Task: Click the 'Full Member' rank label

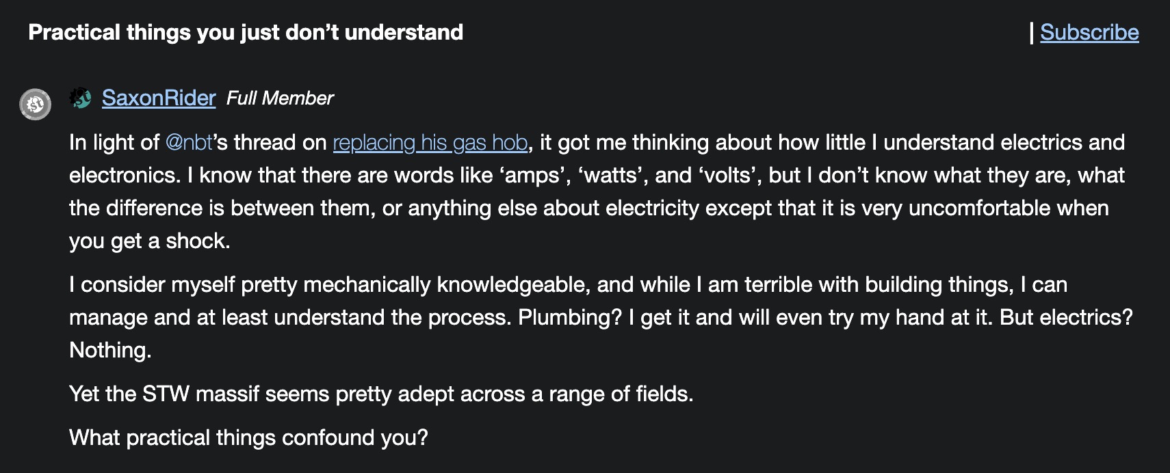Action: 280,98
